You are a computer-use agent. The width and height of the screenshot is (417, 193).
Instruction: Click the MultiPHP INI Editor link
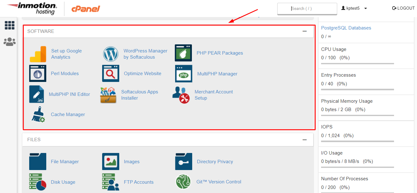coord(69,94)
